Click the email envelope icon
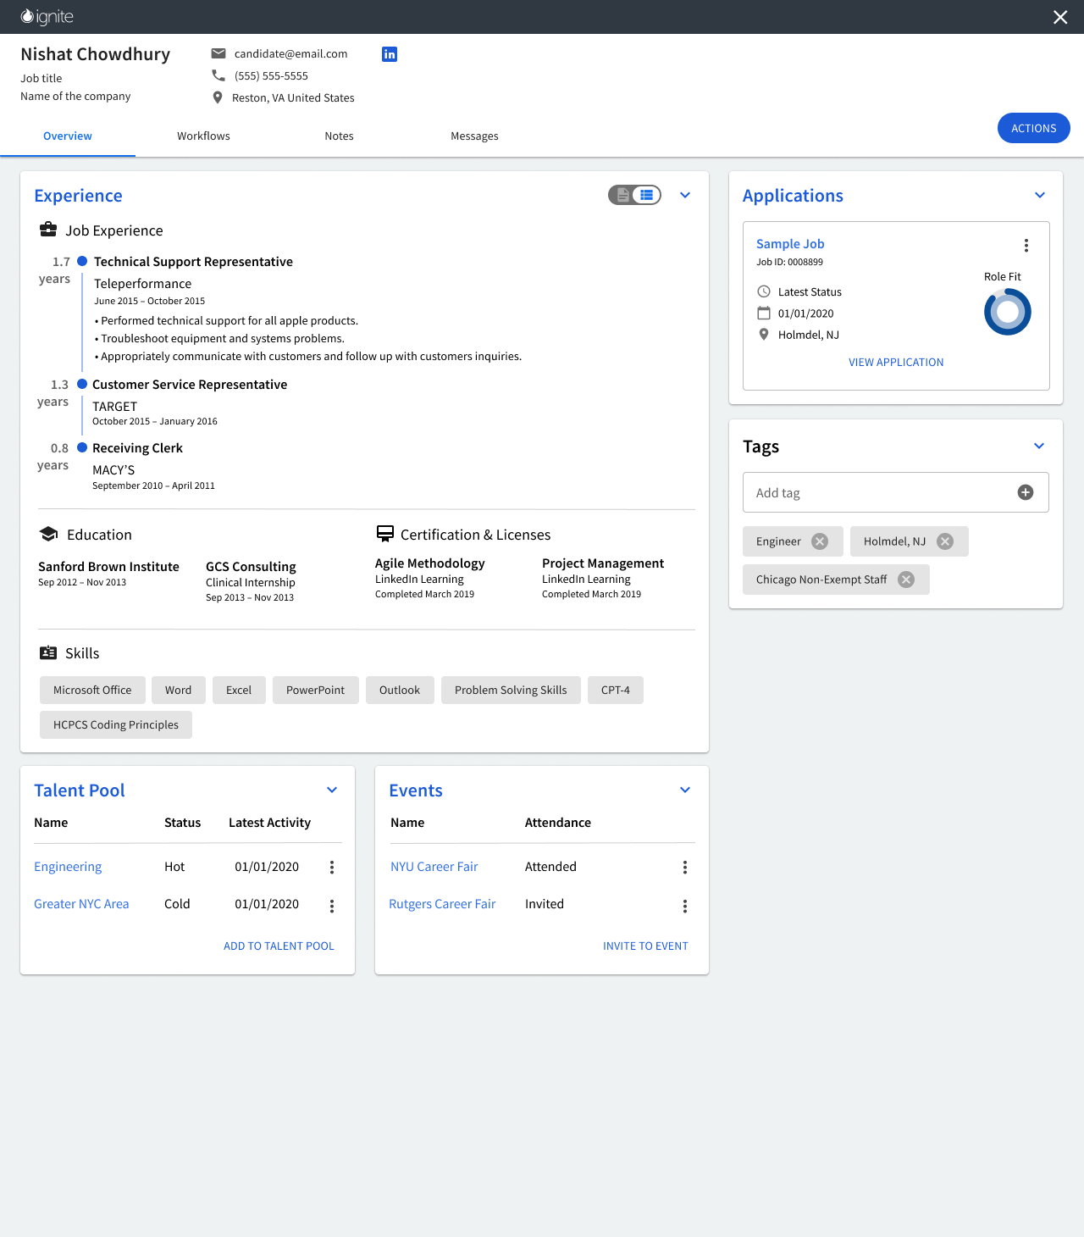 tap(218, 53)
